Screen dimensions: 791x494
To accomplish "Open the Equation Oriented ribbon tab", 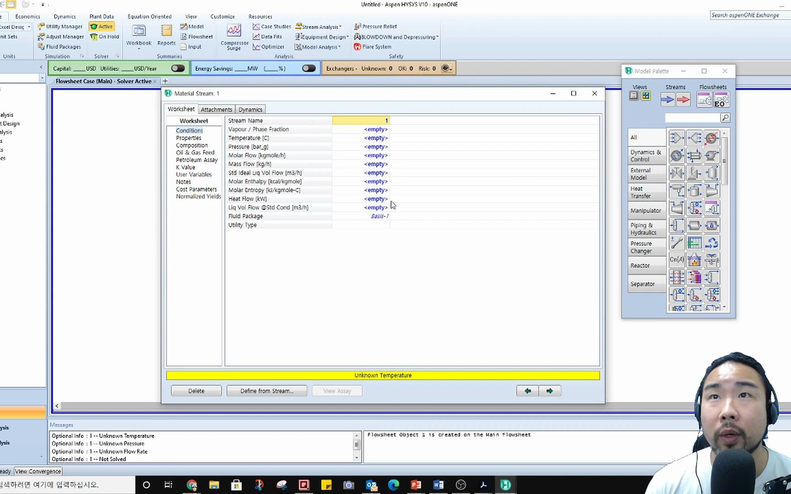I will [150, 16].
